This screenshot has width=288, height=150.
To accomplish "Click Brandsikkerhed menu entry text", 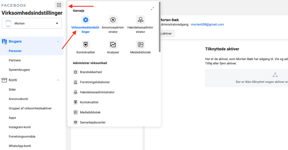I will click(91, 72).
